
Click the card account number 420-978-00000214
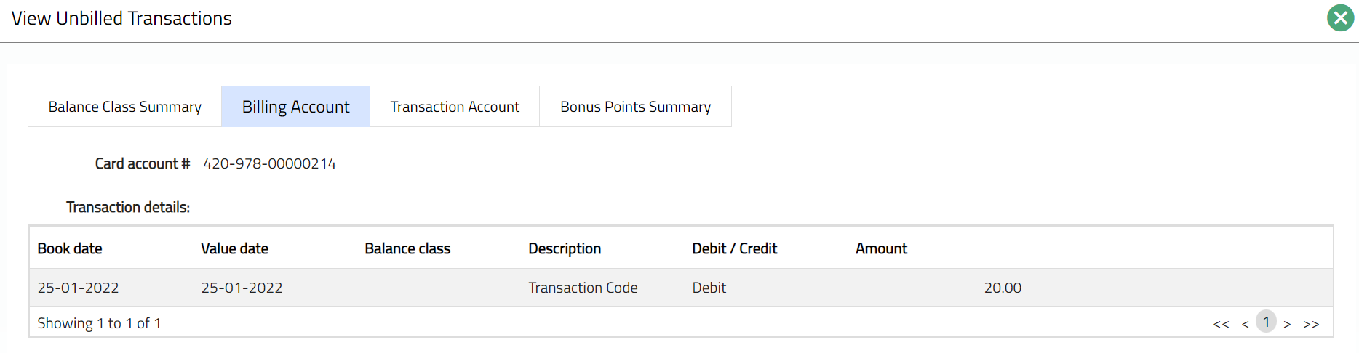[269, 163]
